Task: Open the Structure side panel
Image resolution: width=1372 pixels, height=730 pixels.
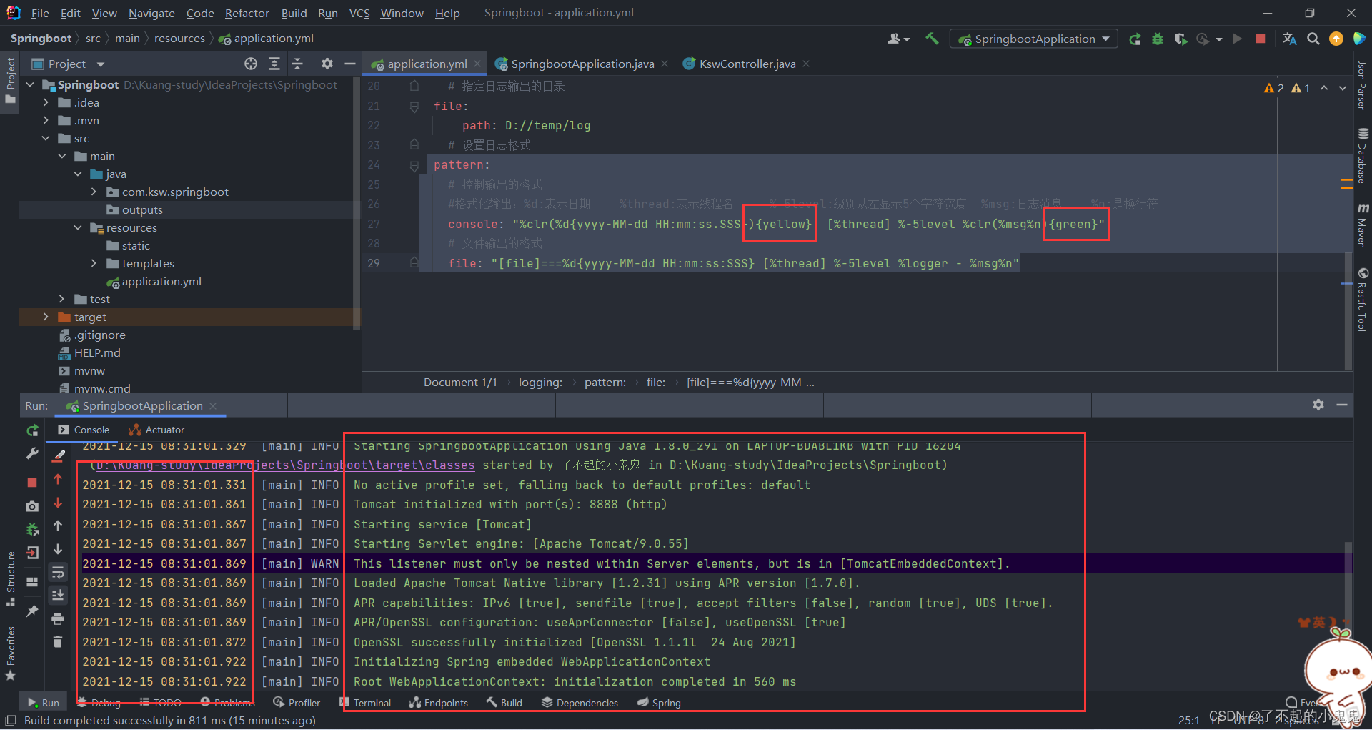Action: 10,578
